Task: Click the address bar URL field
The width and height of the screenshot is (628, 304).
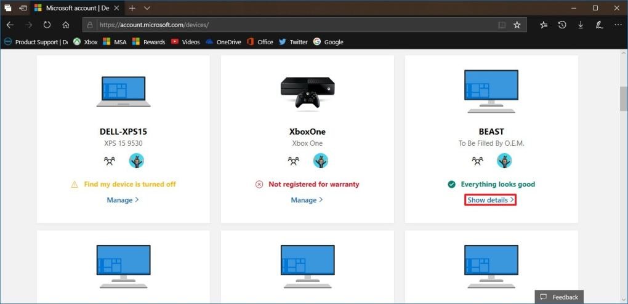Action: [x=289, y=25]
